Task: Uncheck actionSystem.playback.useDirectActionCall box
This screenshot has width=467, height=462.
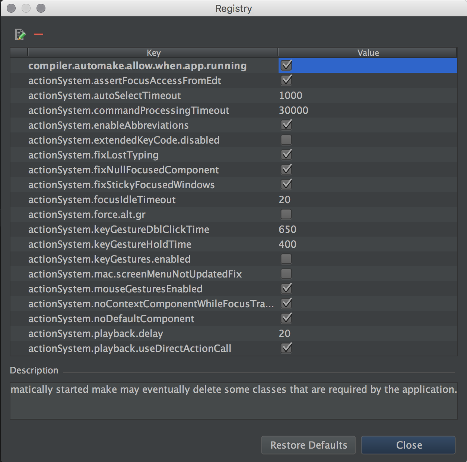Action: tap(286, 348)
